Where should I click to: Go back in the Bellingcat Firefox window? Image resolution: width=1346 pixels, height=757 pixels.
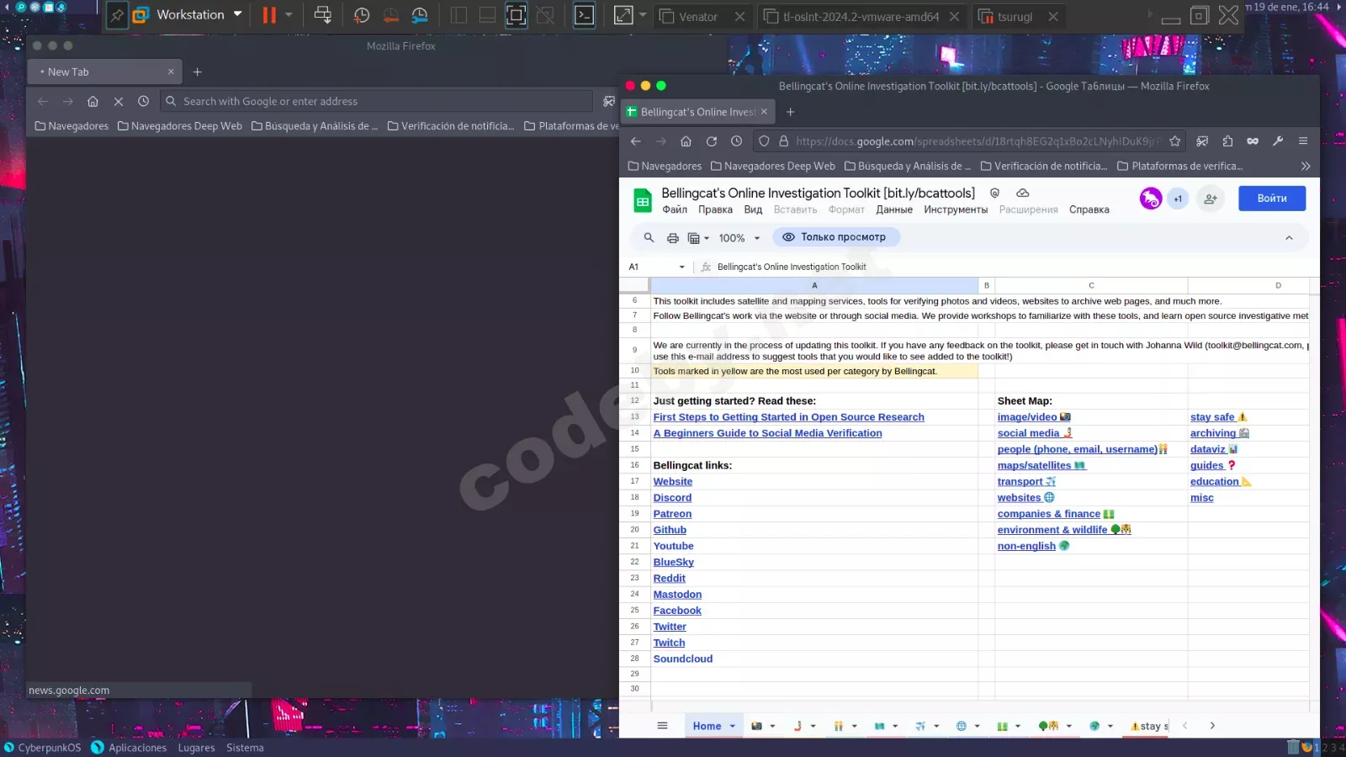click(636, 141)
